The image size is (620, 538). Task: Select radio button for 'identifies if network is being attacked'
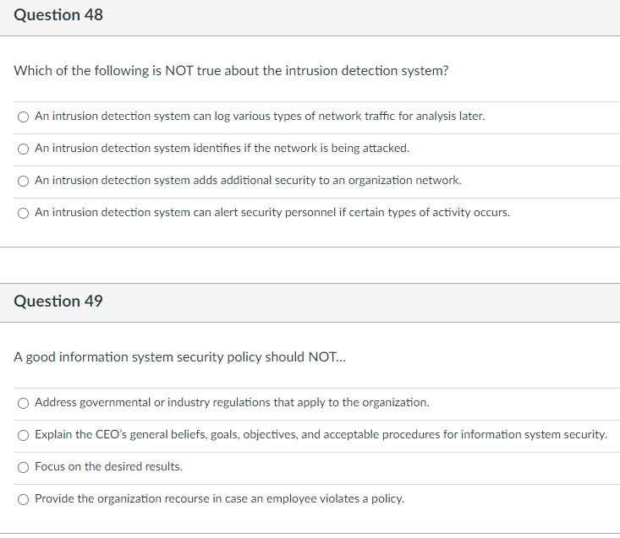coord(24,149)
